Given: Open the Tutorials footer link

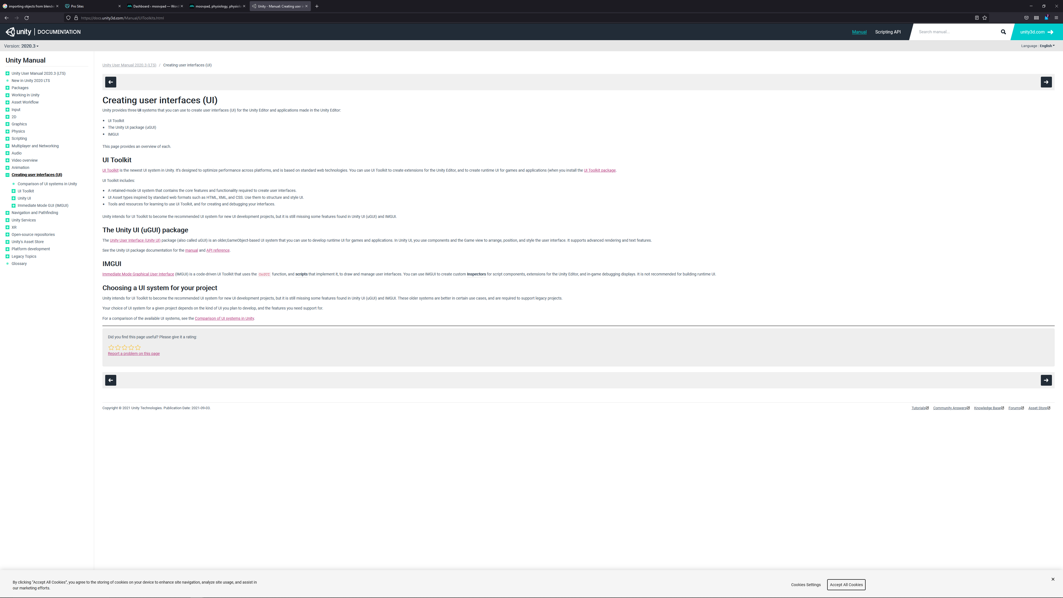Looking at the screenshot, I should 920,408.
